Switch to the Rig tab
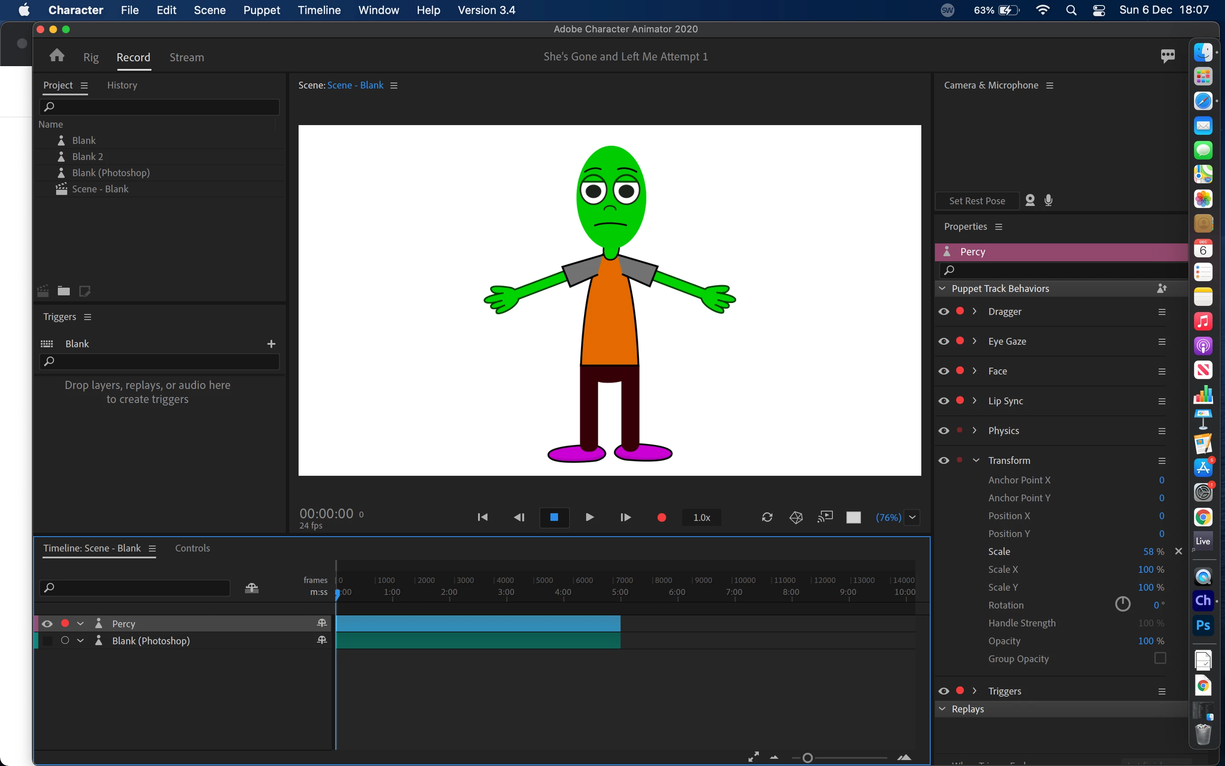Image resolution: width=1225 pixels, height=766 pixels. pos(91,57)
